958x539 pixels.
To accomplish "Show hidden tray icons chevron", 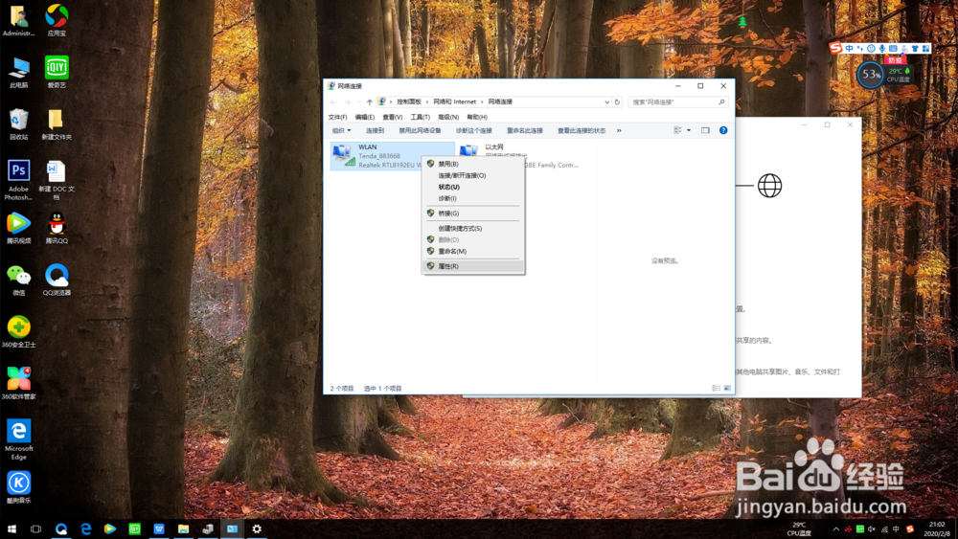I will pos(835,528).
